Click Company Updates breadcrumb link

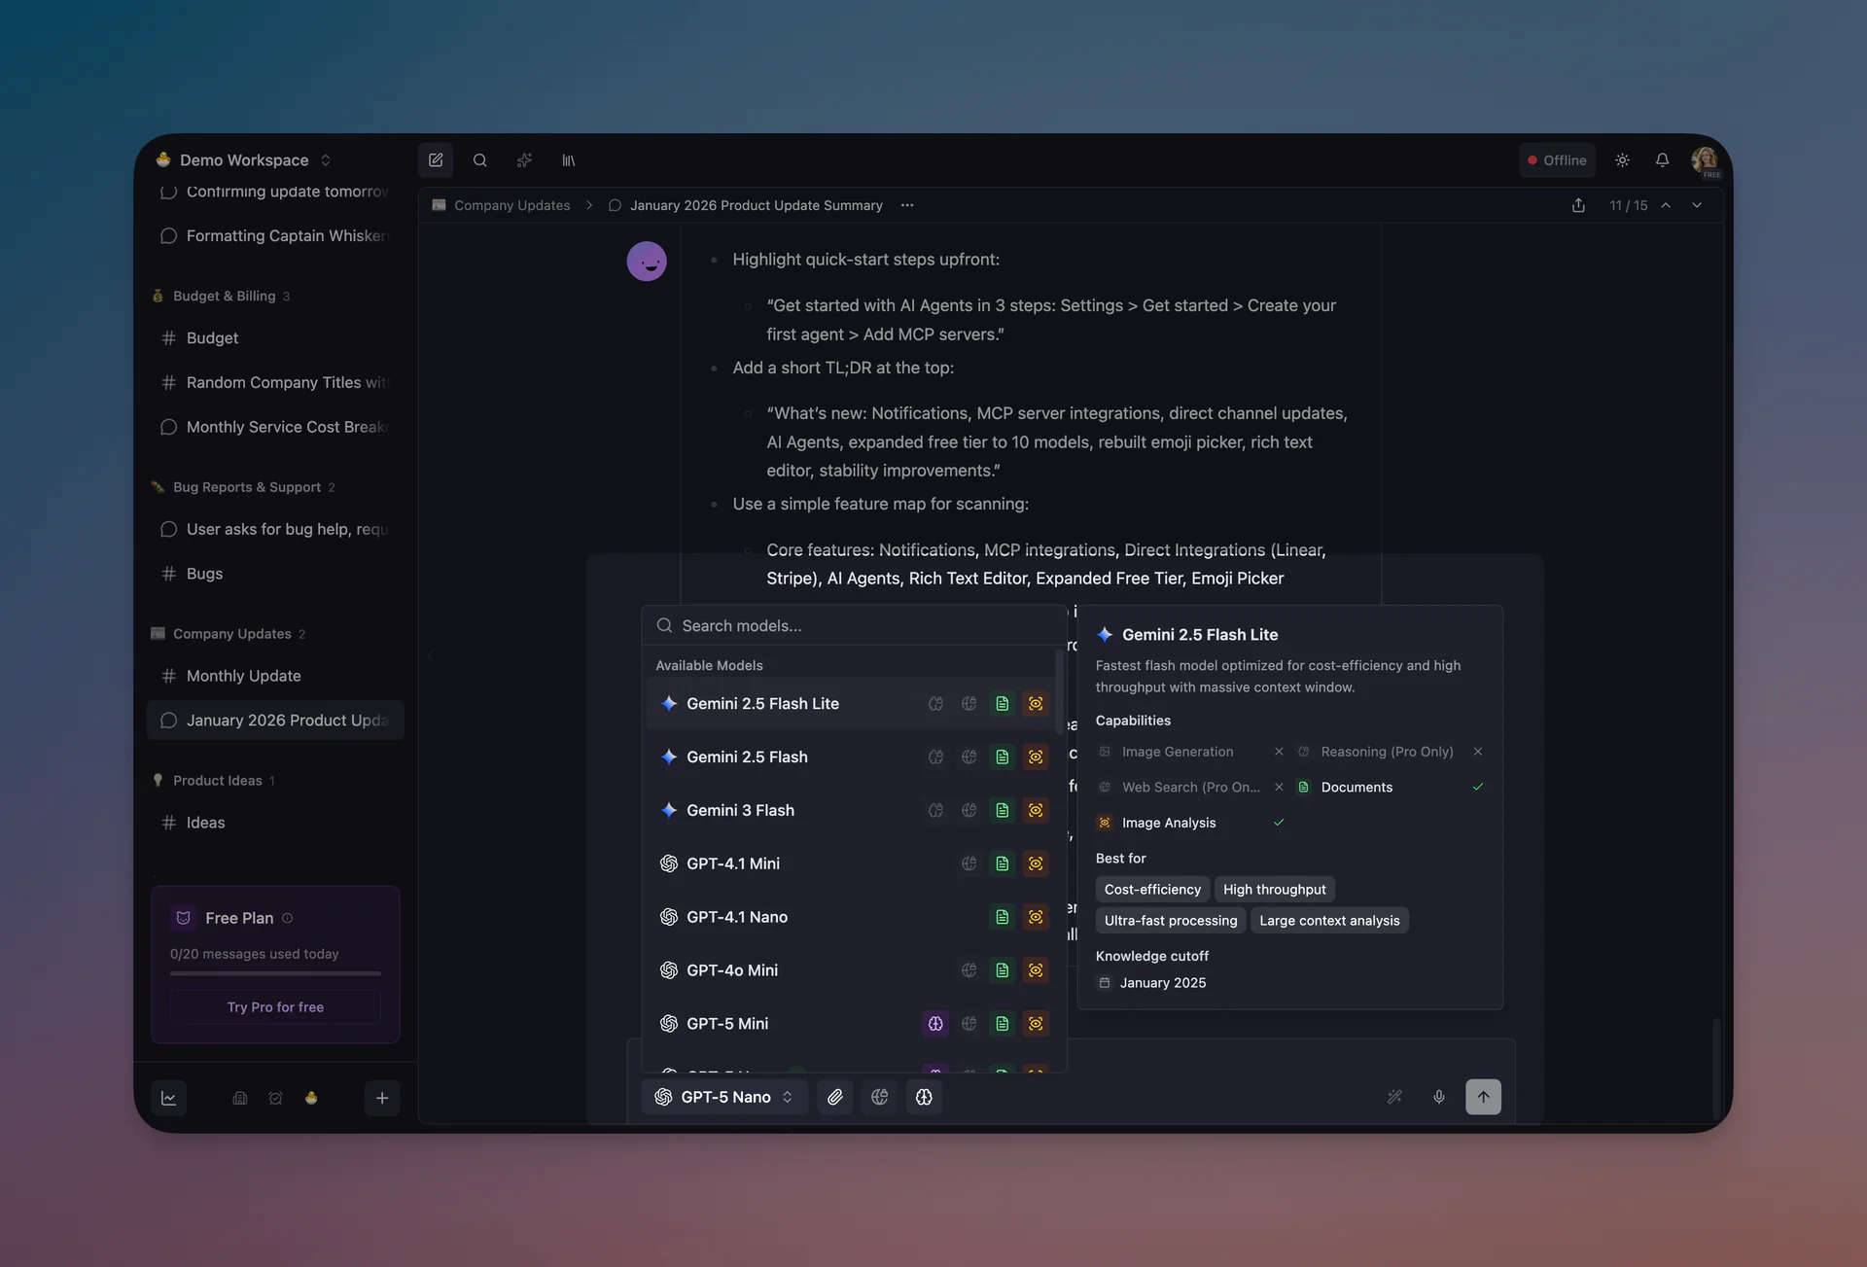click(x=511, y=205)
